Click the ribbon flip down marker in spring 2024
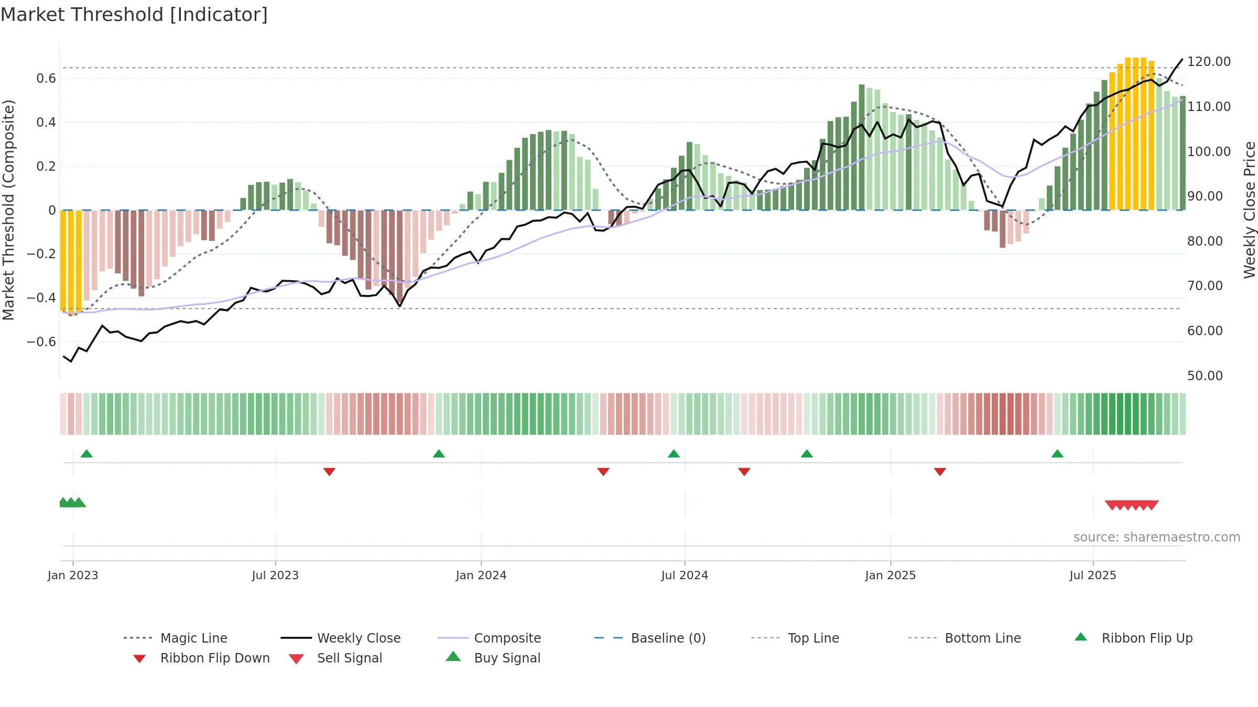The width and height of the screenshot is (1258, 707). pos(603,472)
